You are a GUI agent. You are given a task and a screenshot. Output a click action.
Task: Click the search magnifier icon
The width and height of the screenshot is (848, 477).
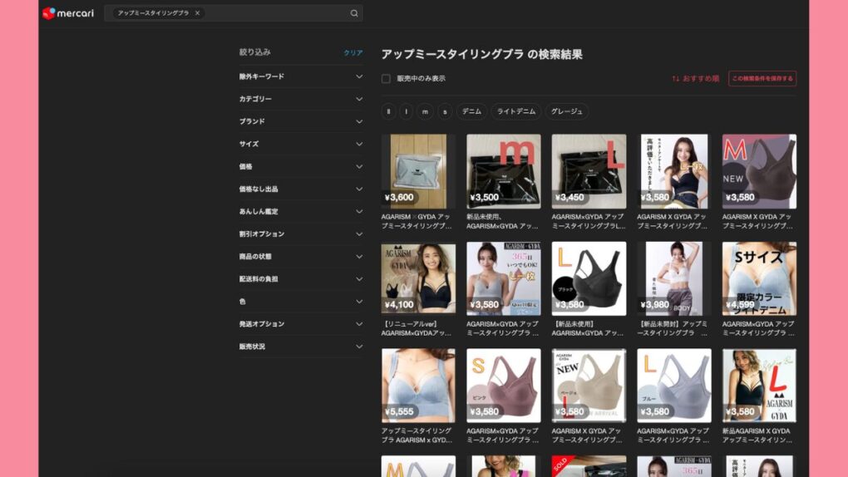[x=353, y=13]
